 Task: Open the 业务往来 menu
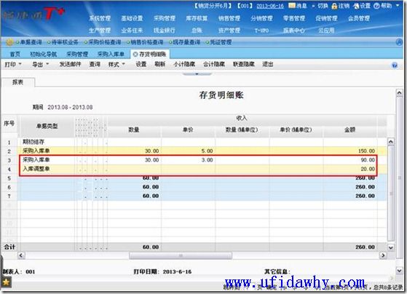[x=132, y=31]
